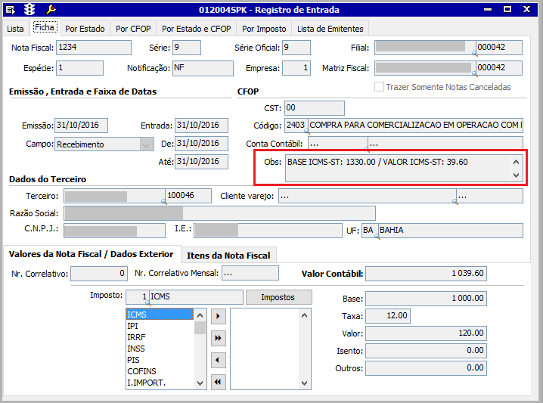
Task: Click the Empresa field
Action: pyautogui.click(x=296, y=68)
